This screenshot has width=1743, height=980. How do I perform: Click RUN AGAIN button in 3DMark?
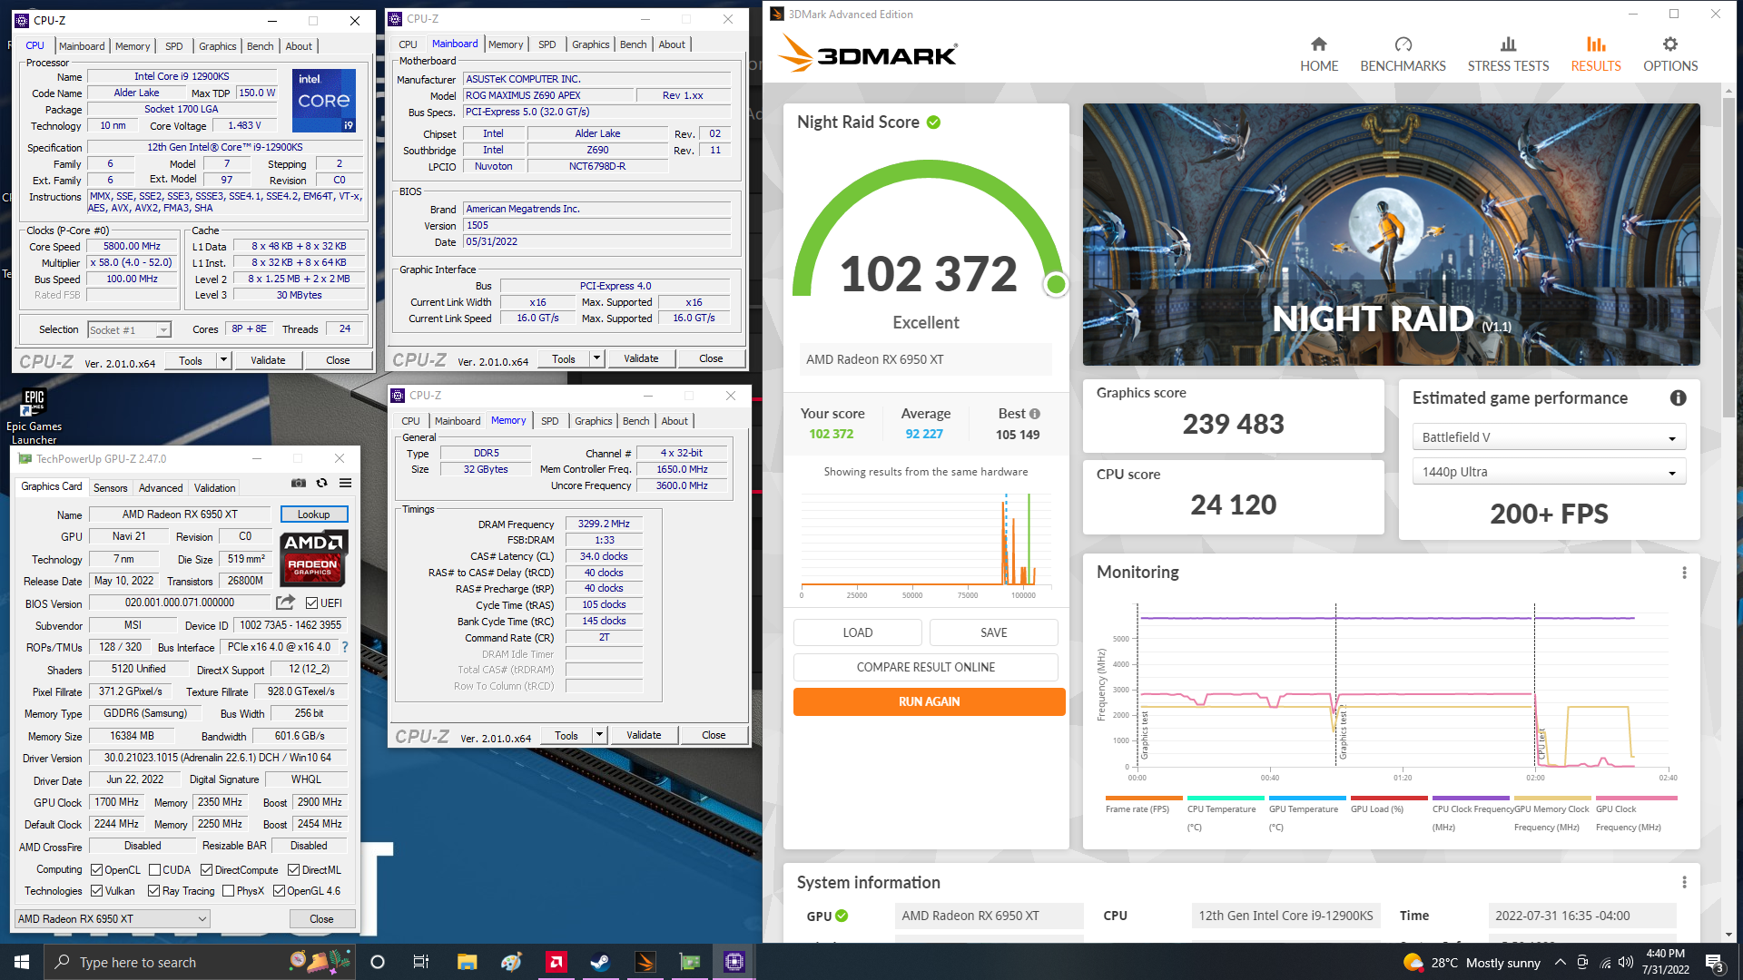(929, 701)
